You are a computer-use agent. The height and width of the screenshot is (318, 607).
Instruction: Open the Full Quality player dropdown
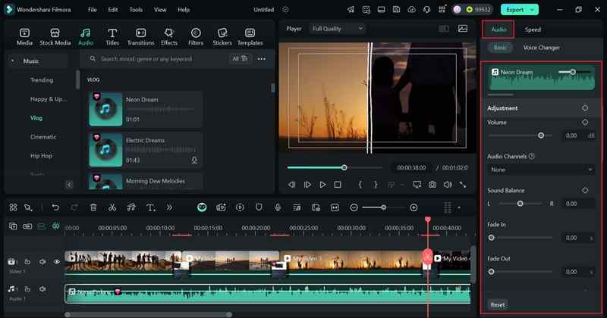coord(337,28)
